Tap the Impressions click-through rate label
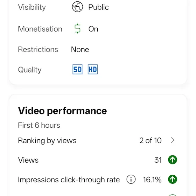Screen dimensions: 196x196 point(69,180)
